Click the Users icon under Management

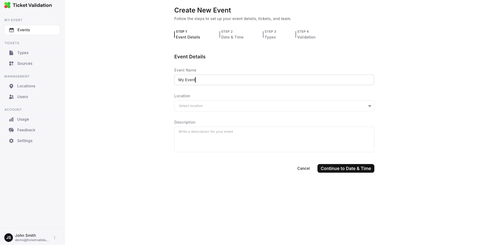coord(11,97)
